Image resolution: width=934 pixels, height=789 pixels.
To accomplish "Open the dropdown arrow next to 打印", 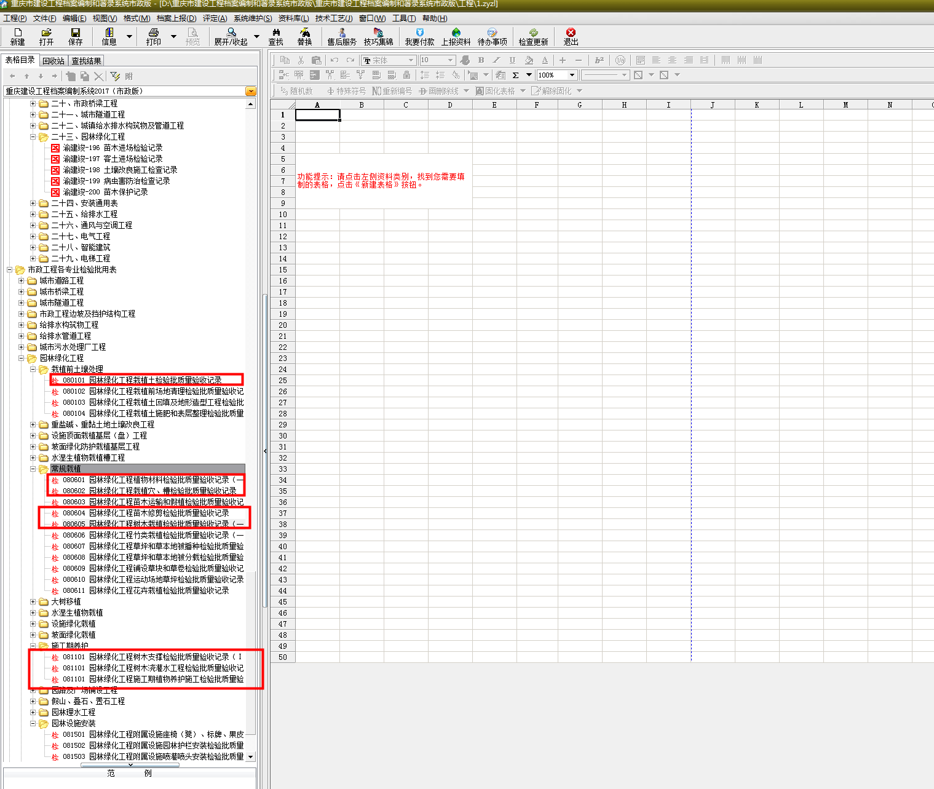I will click(173, 36).
